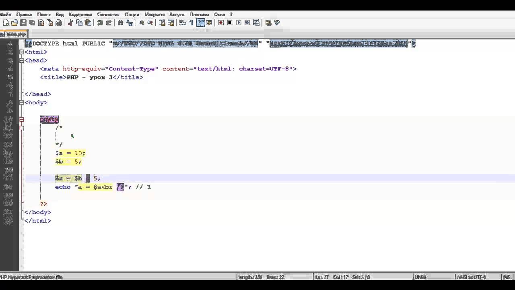Click the DOCTYPE declaration line
The width and height of the screenshot is (515, 290).
point(220,43)
